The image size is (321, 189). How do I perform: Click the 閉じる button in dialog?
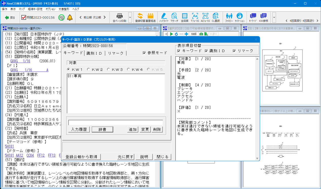click(x=163, y=157)
